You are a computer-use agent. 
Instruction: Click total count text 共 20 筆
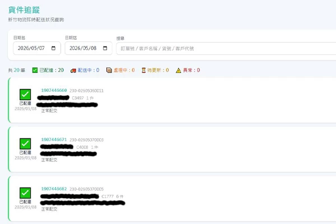tap(17, 70)
